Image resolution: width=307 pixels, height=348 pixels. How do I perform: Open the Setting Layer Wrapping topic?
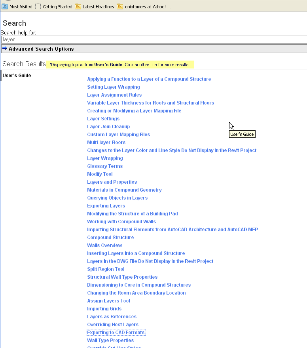[x=114, y=87]
